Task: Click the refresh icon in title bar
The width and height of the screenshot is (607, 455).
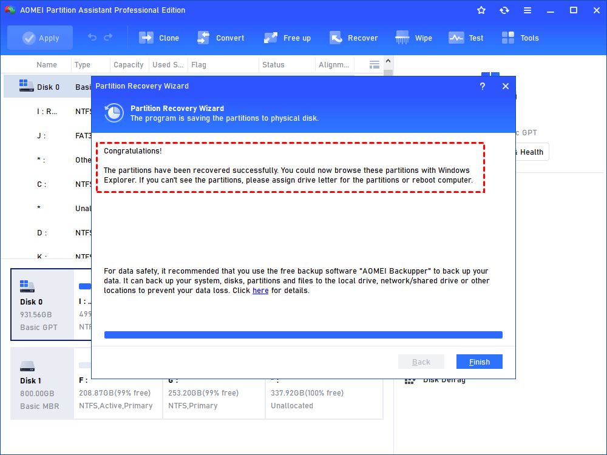Action: pyautogui.click(x=504, y=10)
